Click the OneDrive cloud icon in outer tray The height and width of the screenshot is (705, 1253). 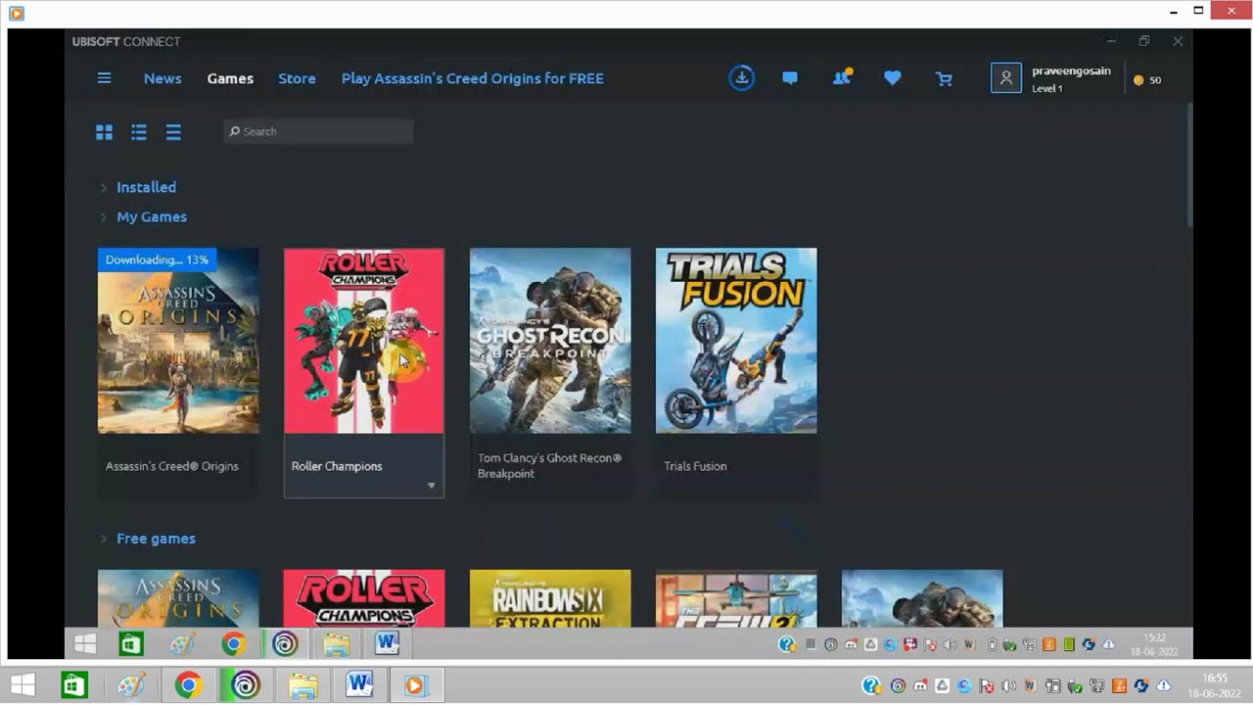pos(1164,685)
